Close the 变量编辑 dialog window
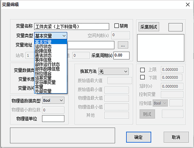The height and width of the screenshot is (148, 194). click(x=187, y=4)
